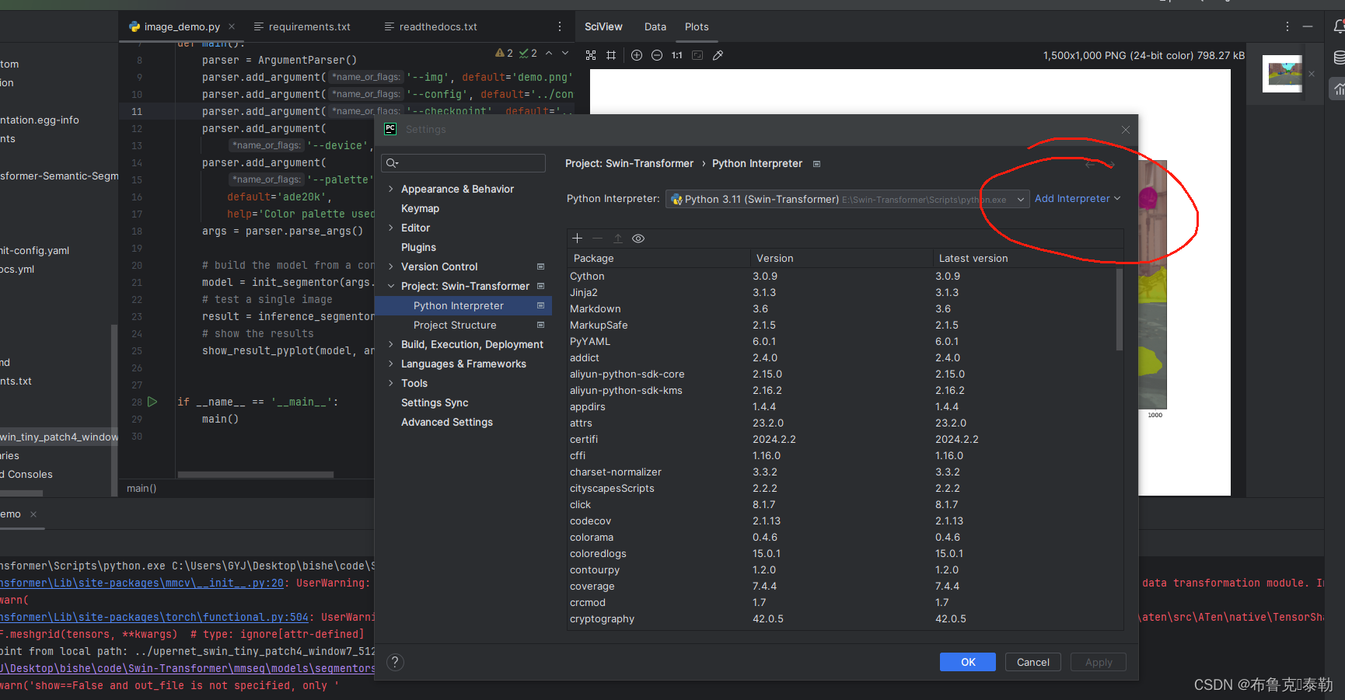Screen dimensions: 1345x700
Task: Click Cancel in the Settings dialog
Action: click(1033, 662)
